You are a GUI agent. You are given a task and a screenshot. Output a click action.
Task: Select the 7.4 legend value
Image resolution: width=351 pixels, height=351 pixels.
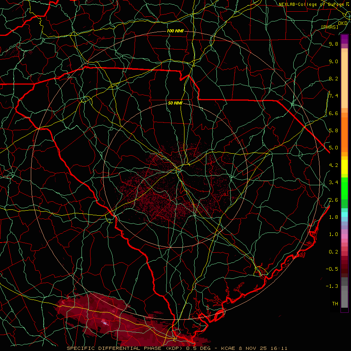333,96
